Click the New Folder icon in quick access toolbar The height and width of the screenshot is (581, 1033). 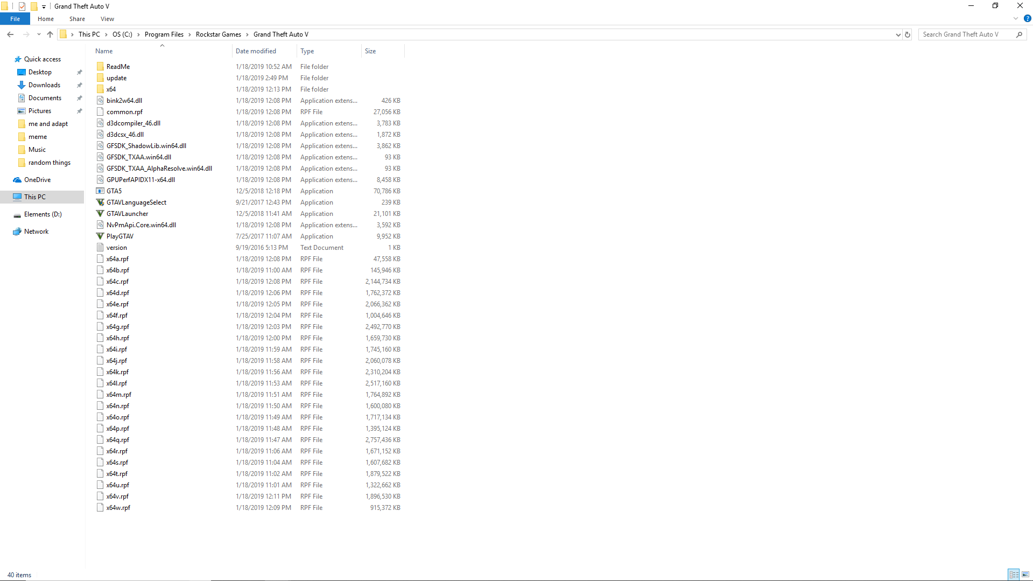34,6
